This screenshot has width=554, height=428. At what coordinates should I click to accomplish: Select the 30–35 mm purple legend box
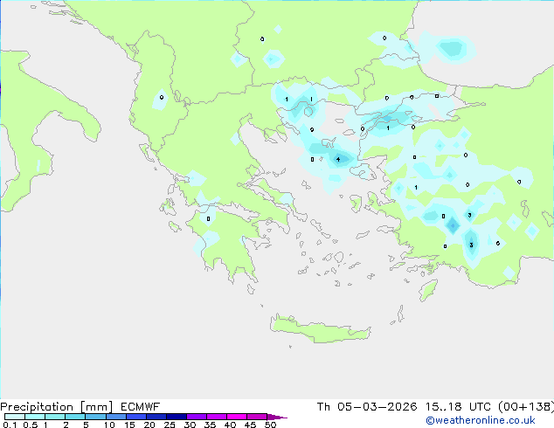196,417
